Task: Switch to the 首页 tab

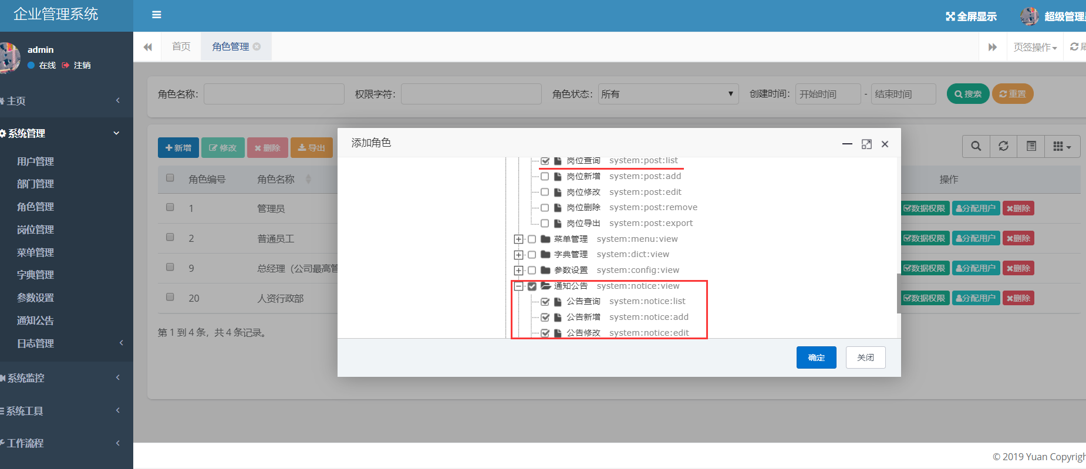Action: [x=181, y=46]
